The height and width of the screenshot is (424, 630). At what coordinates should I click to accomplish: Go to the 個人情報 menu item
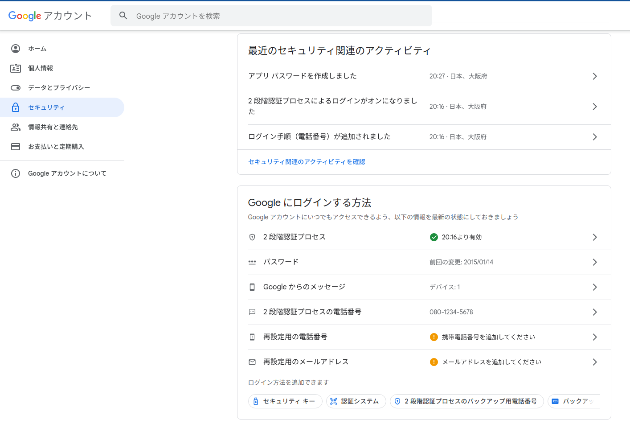pos(41,68)
